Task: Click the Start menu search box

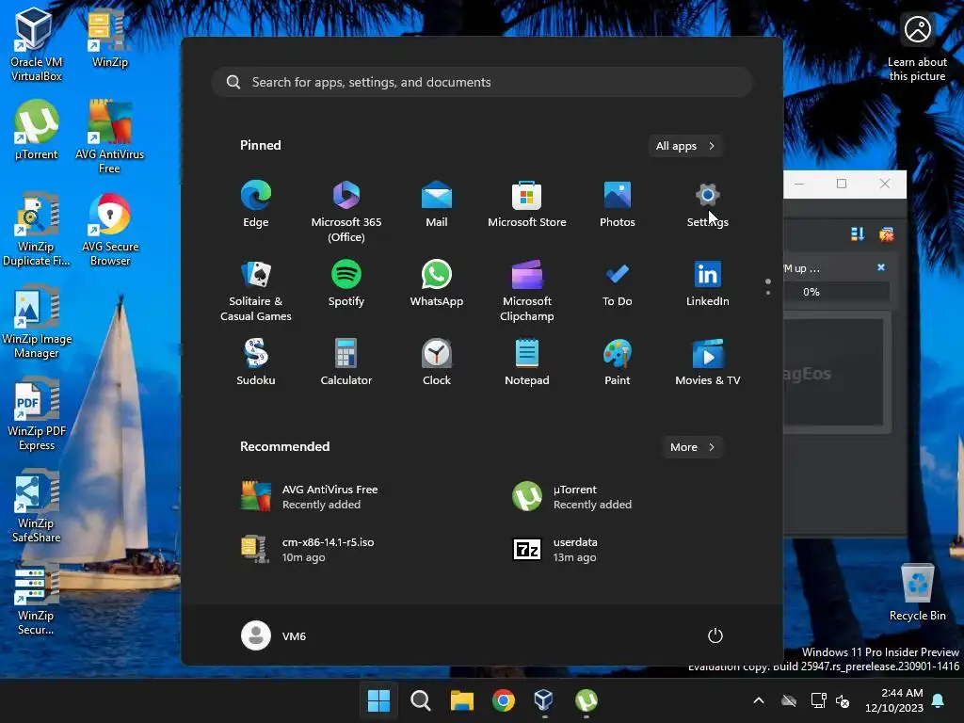Action: 482,82
